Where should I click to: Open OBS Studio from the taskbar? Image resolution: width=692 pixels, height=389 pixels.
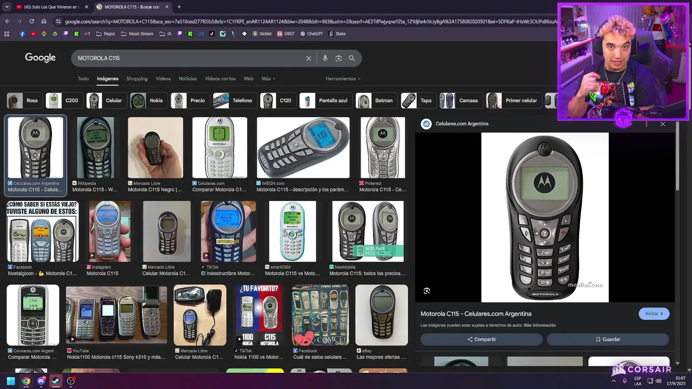[71, 381]
